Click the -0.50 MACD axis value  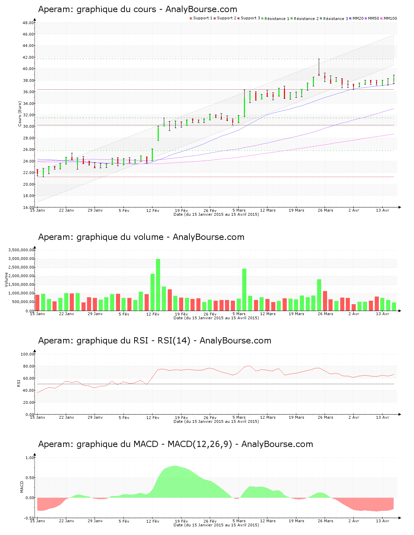tap(29, 518)
